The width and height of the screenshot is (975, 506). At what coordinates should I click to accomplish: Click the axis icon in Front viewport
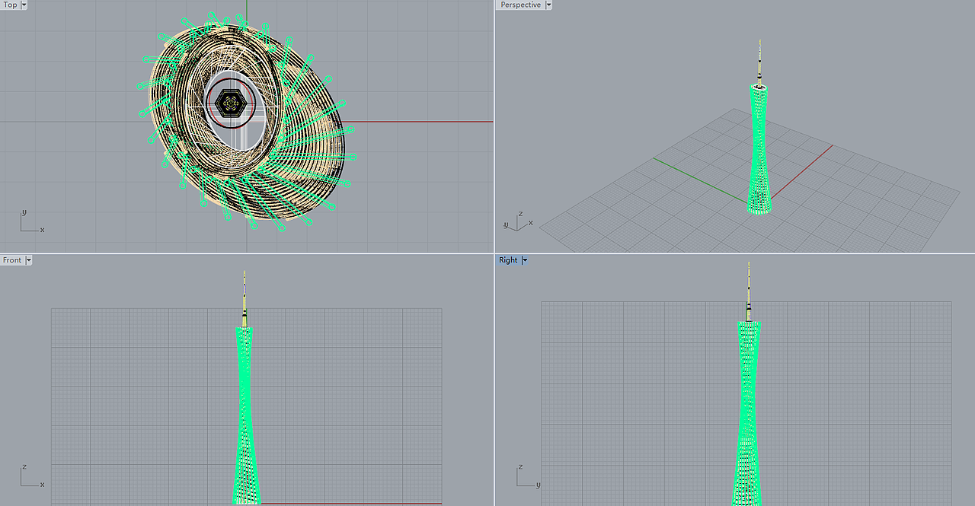tap(31, 476)
